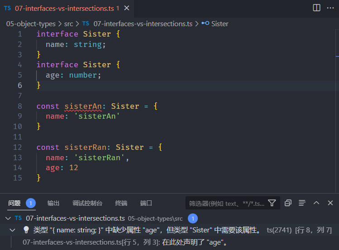Close the bottom panel with the X

click(330, 203)
